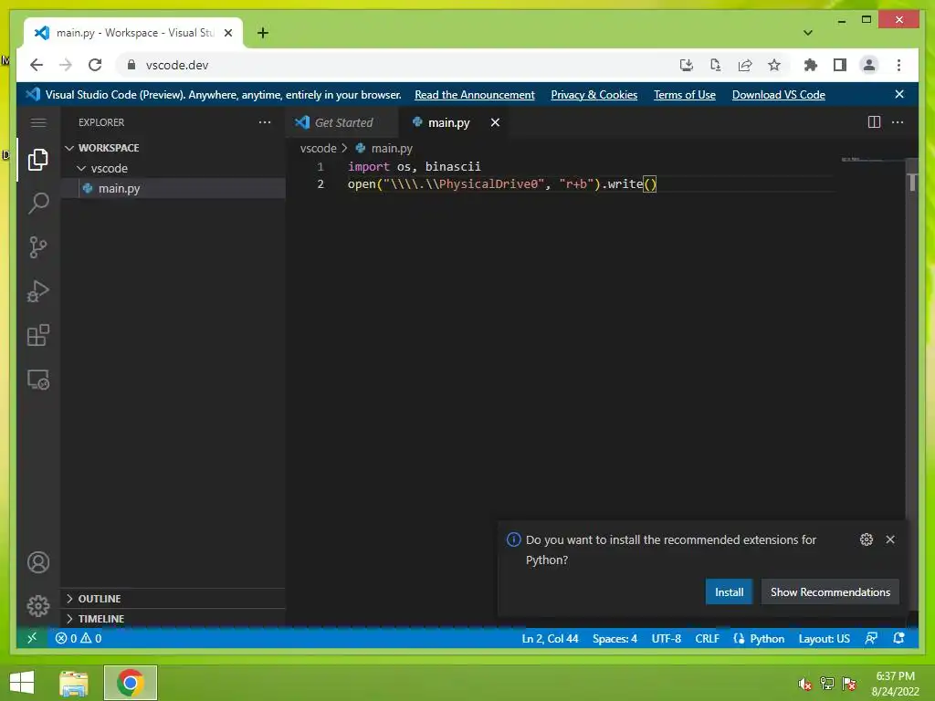Show errors and warnings count
This screenshot has height=701, width=935.
[x=79, y=638]
